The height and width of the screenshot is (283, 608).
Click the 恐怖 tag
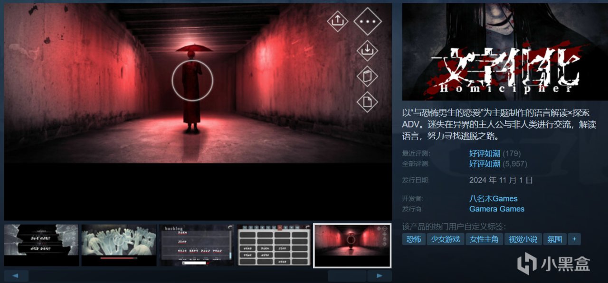(x=414, y=239)
